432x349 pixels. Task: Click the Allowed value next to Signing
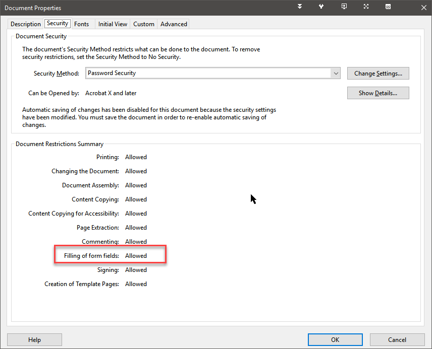click(x=136, y=270)
